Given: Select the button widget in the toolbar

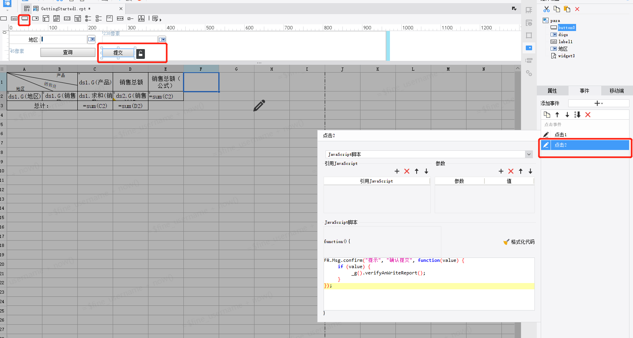Looking at the screenshot, I should coord(24,18).
